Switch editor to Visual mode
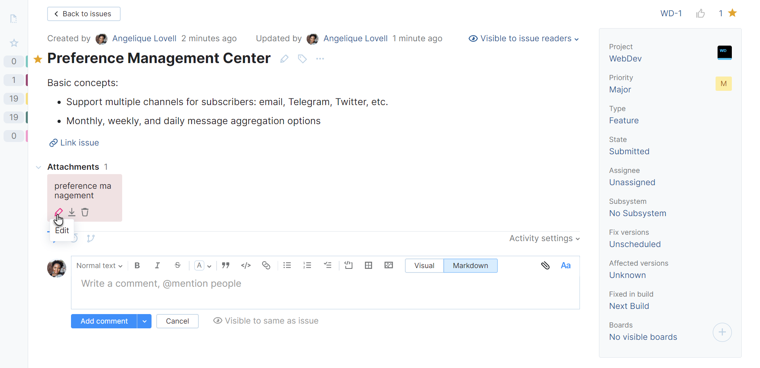The image size is (760, 368). (424, 266)
